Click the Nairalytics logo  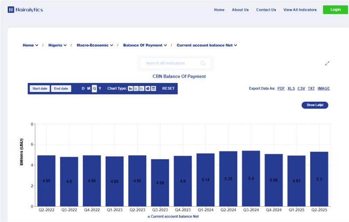pyautogui.click(x=25, y=10)
